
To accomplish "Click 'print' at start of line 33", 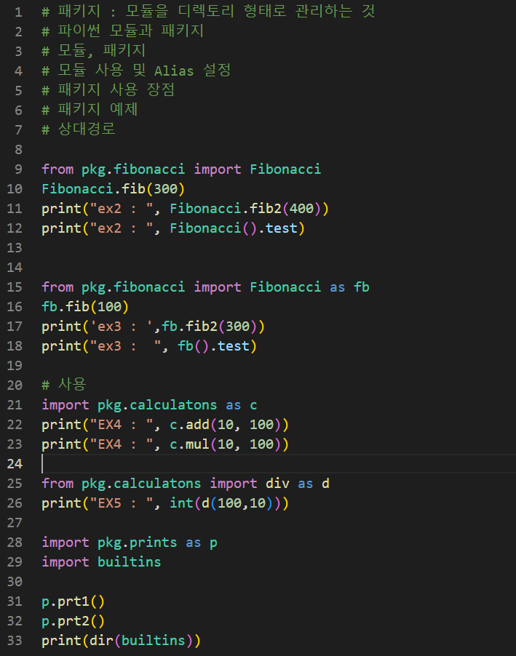I will (62, 641).
